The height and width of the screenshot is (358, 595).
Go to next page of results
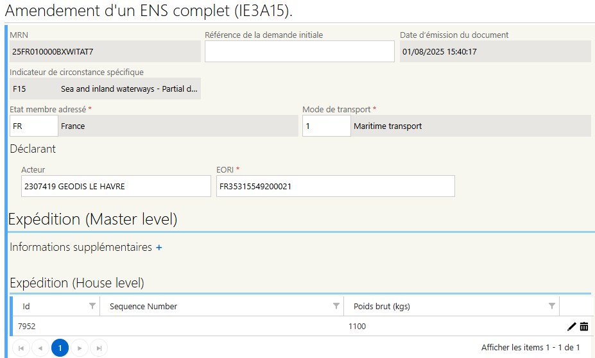(x=80, y=348)
